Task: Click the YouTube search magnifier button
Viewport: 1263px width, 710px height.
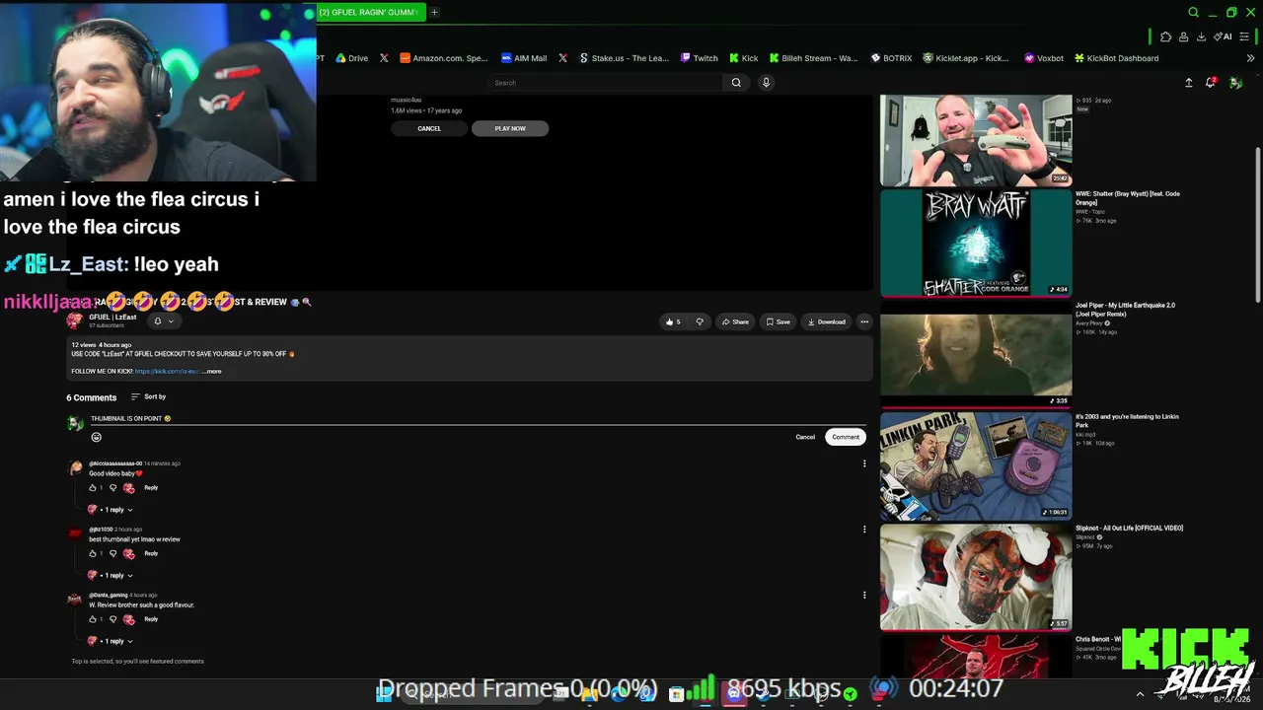Action: [736, 83]
